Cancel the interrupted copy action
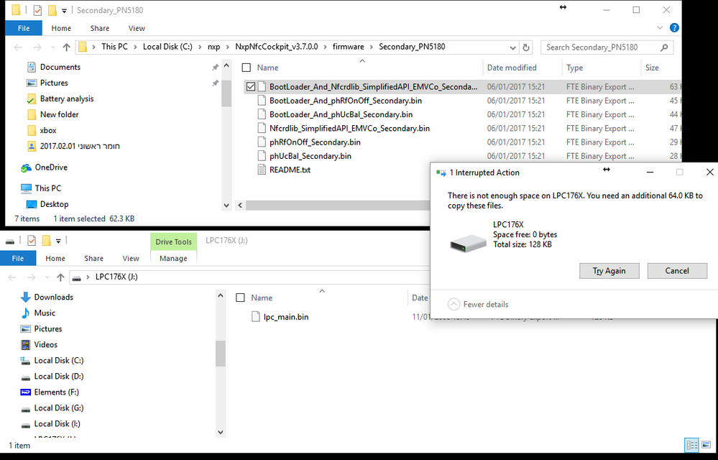Screen dimensions: 718x460 tap(676, 270)
